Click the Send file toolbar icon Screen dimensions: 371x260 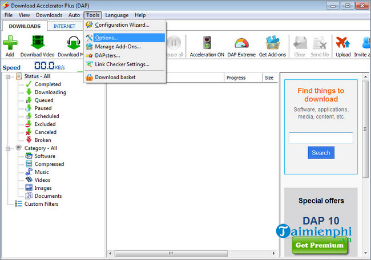pos(320,43)
